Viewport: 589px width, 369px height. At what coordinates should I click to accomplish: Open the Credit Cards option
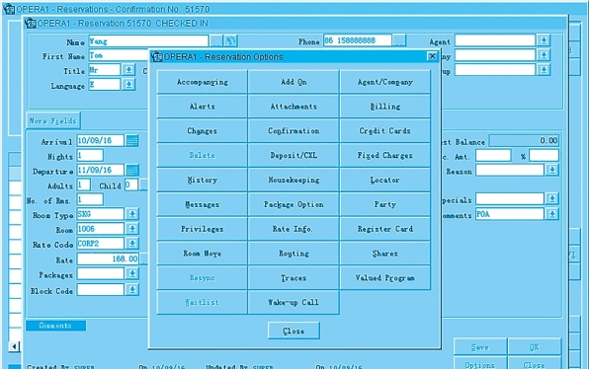click(x=385, y=131)
